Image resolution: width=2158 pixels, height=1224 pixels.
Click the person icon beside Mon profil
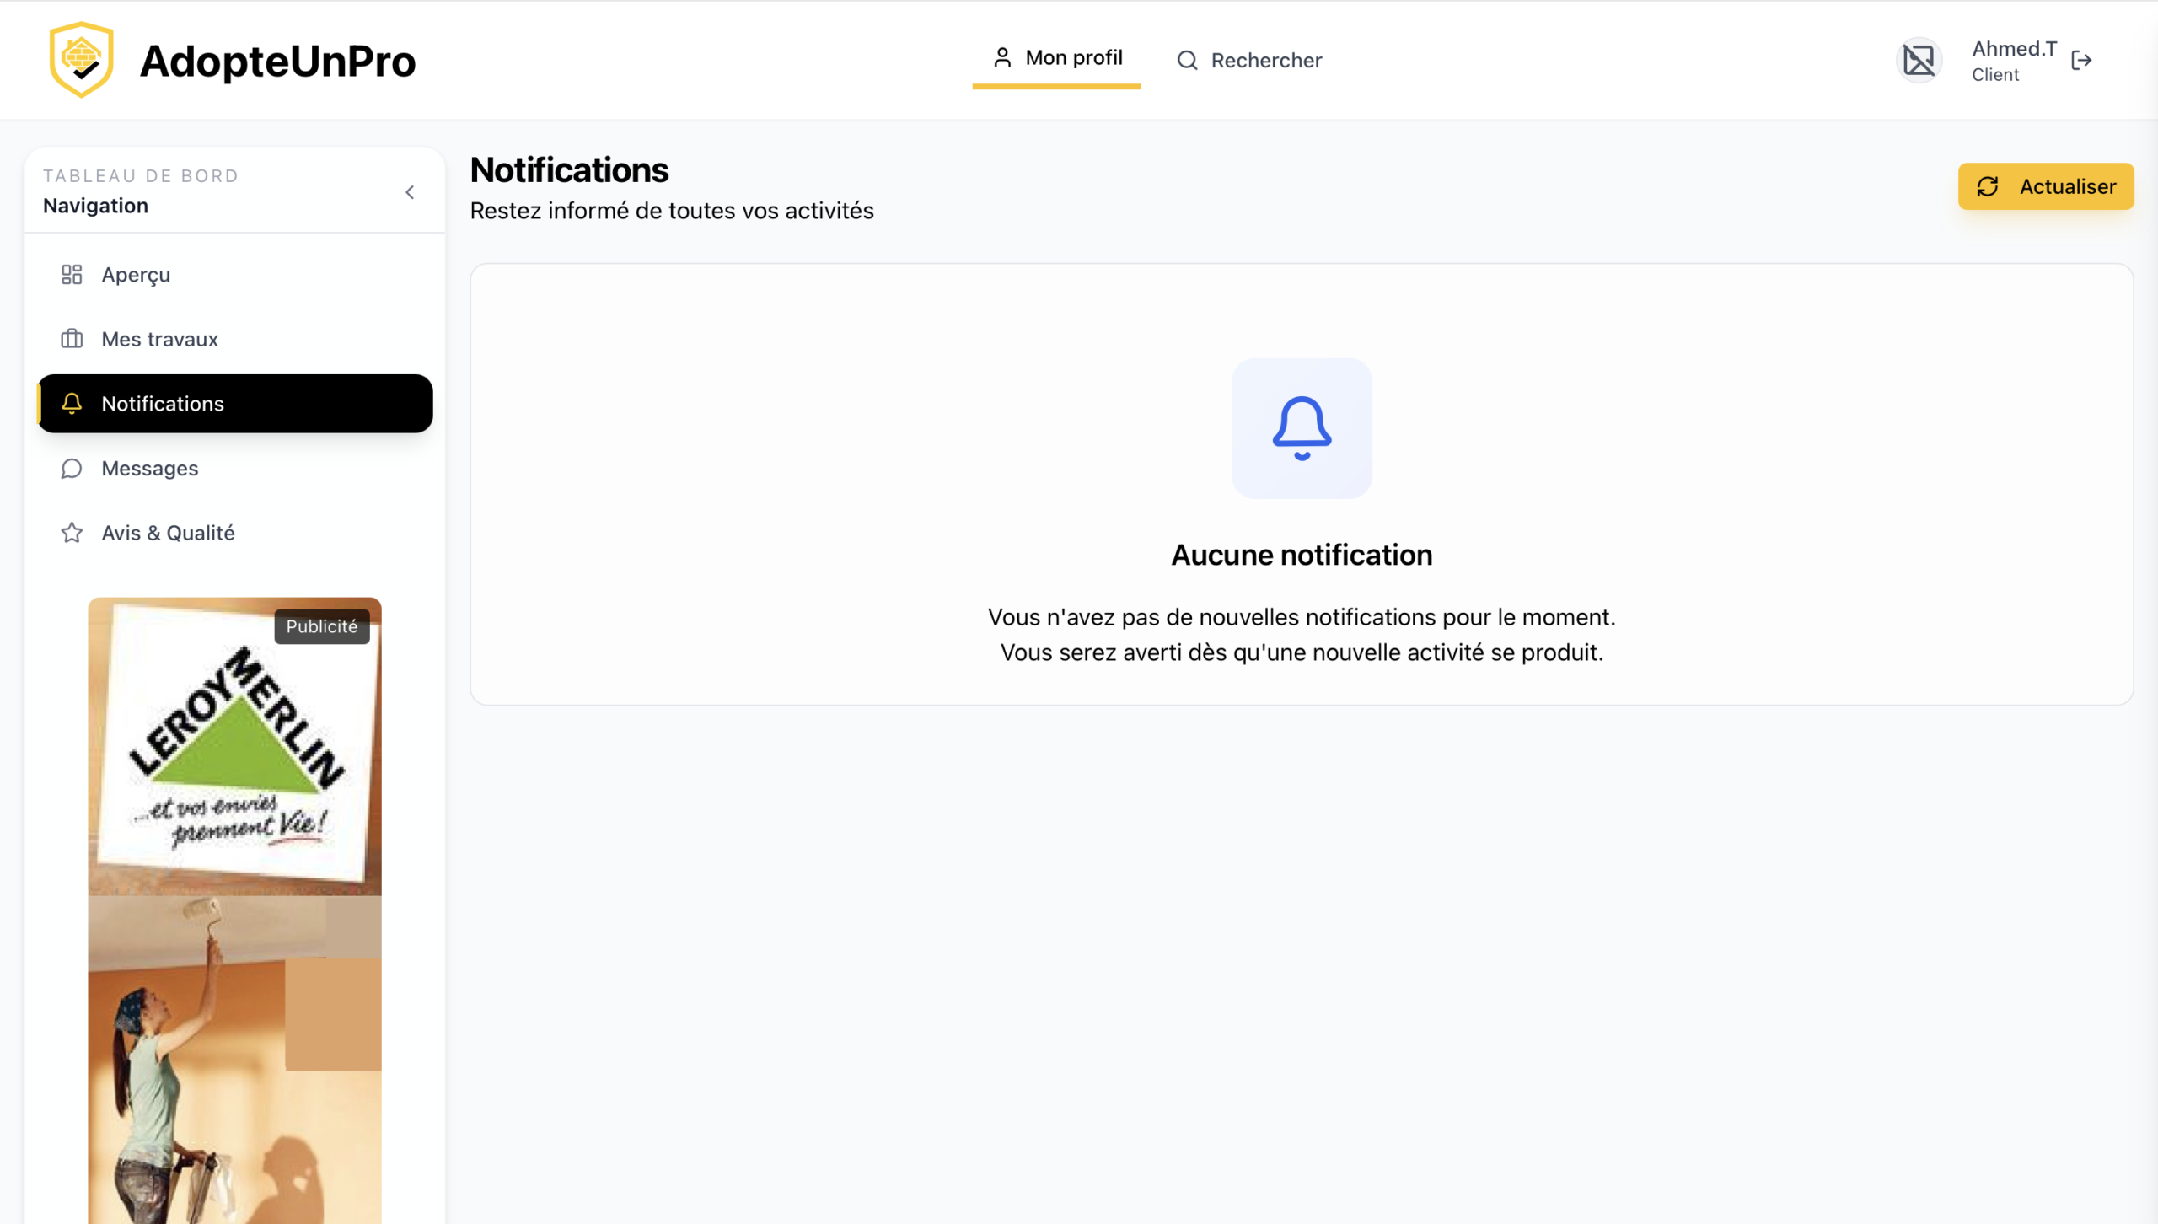click(x=1001, y=57)
